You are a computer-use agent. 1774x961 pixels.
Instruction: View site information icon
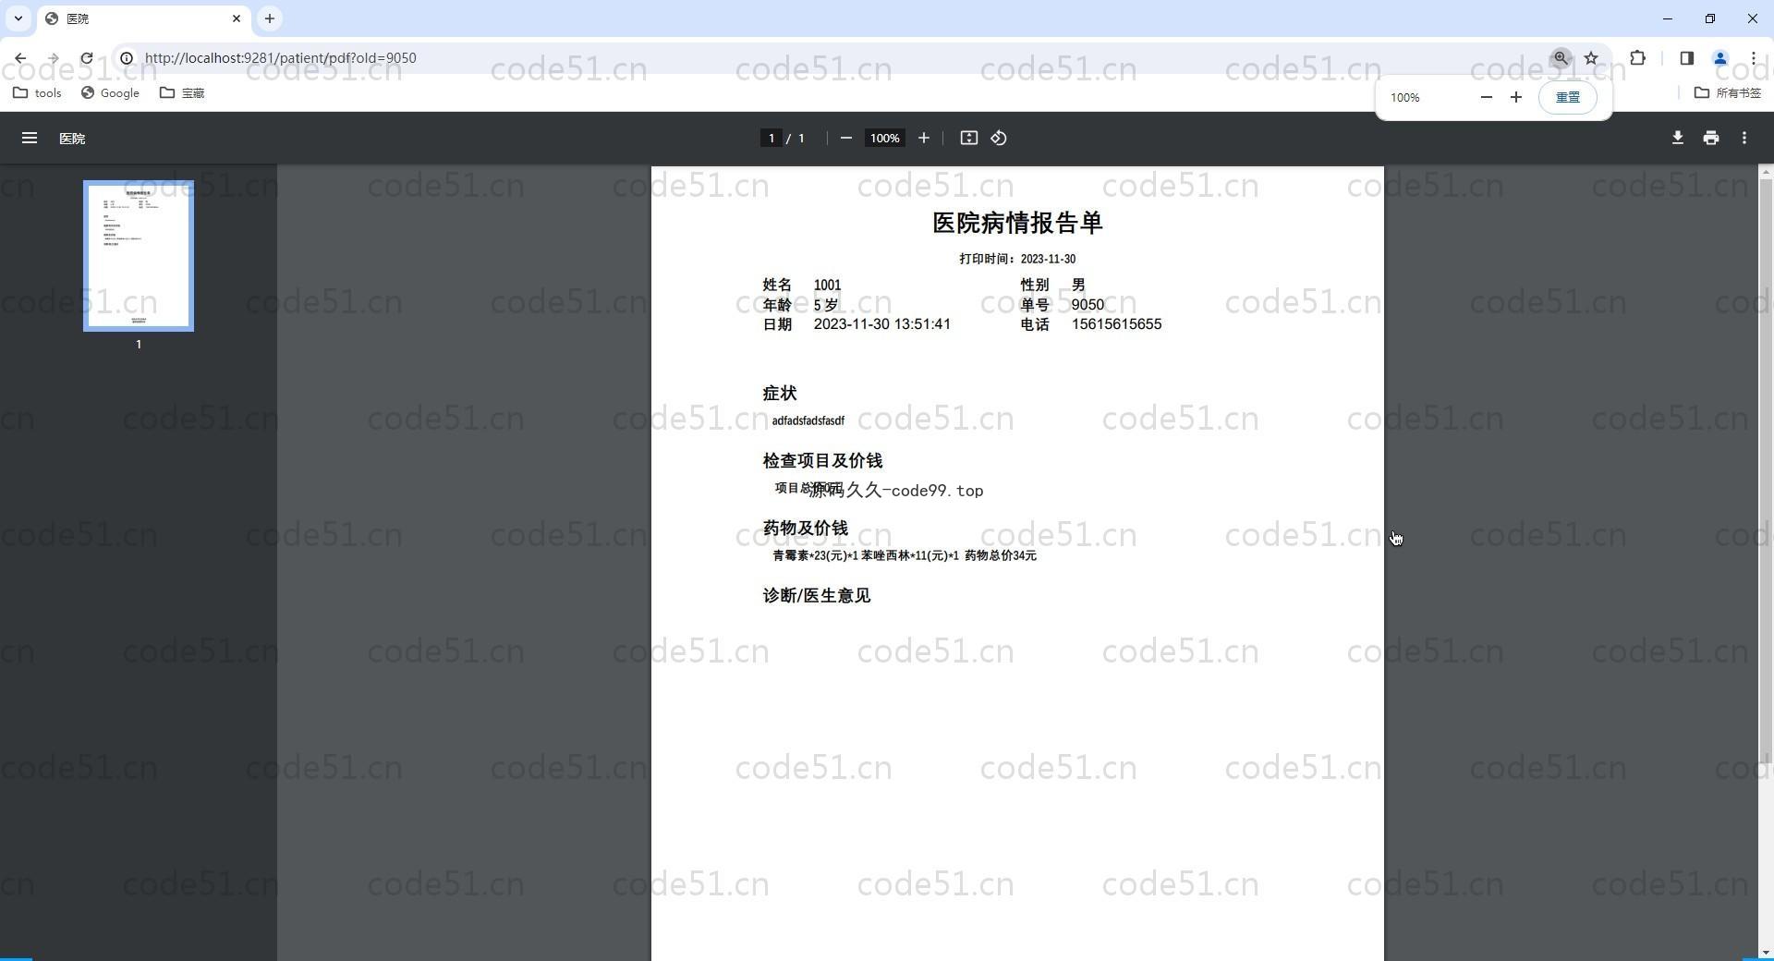coord(127,58)
